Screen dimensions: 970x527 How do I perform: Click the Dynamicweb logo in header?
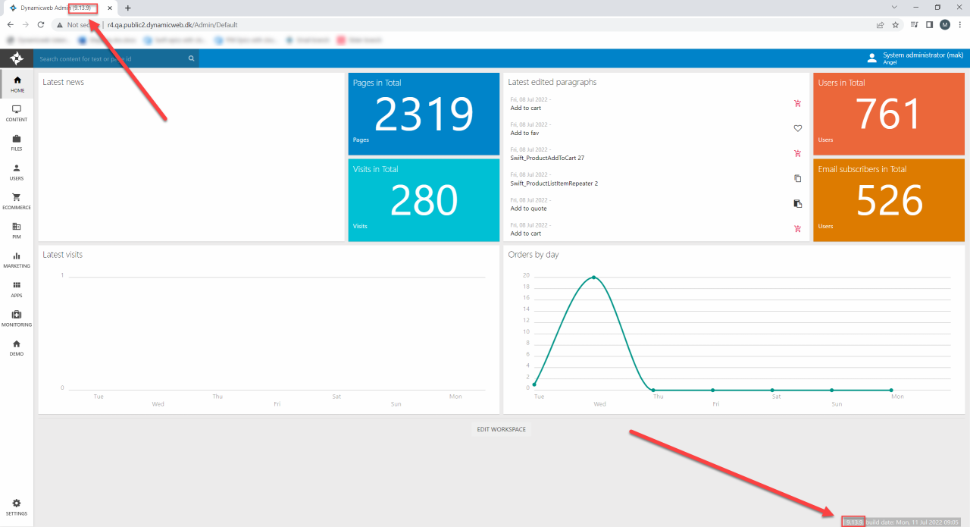tap(17, 58)
